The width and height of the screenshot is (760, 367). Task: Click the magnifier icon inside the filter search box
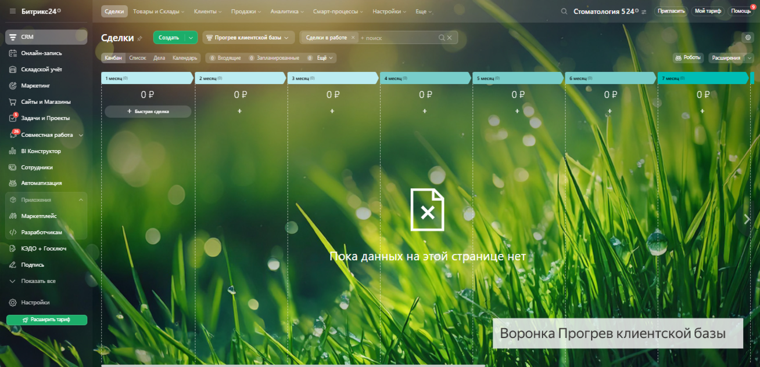point(442,38)
